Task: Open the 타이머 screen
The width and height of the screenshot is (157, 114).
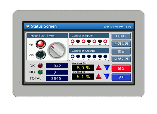Action: (x=121, y=36)
